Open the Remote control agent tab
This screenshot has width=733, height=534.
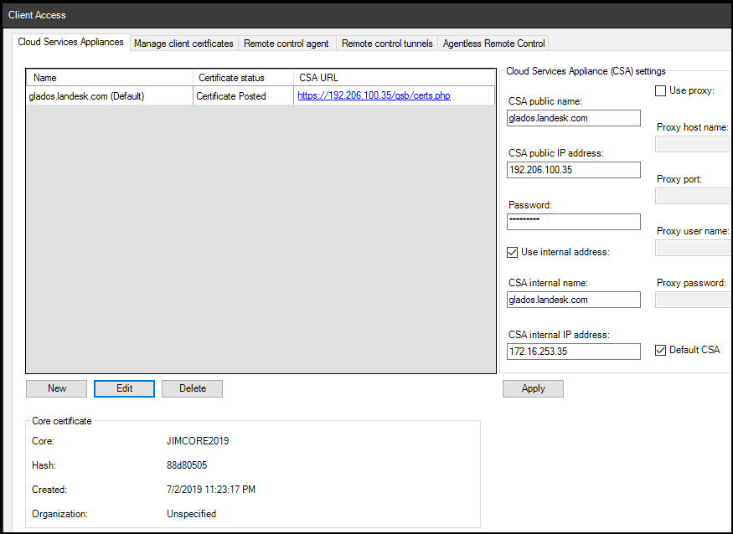click(x=287, y=44)
